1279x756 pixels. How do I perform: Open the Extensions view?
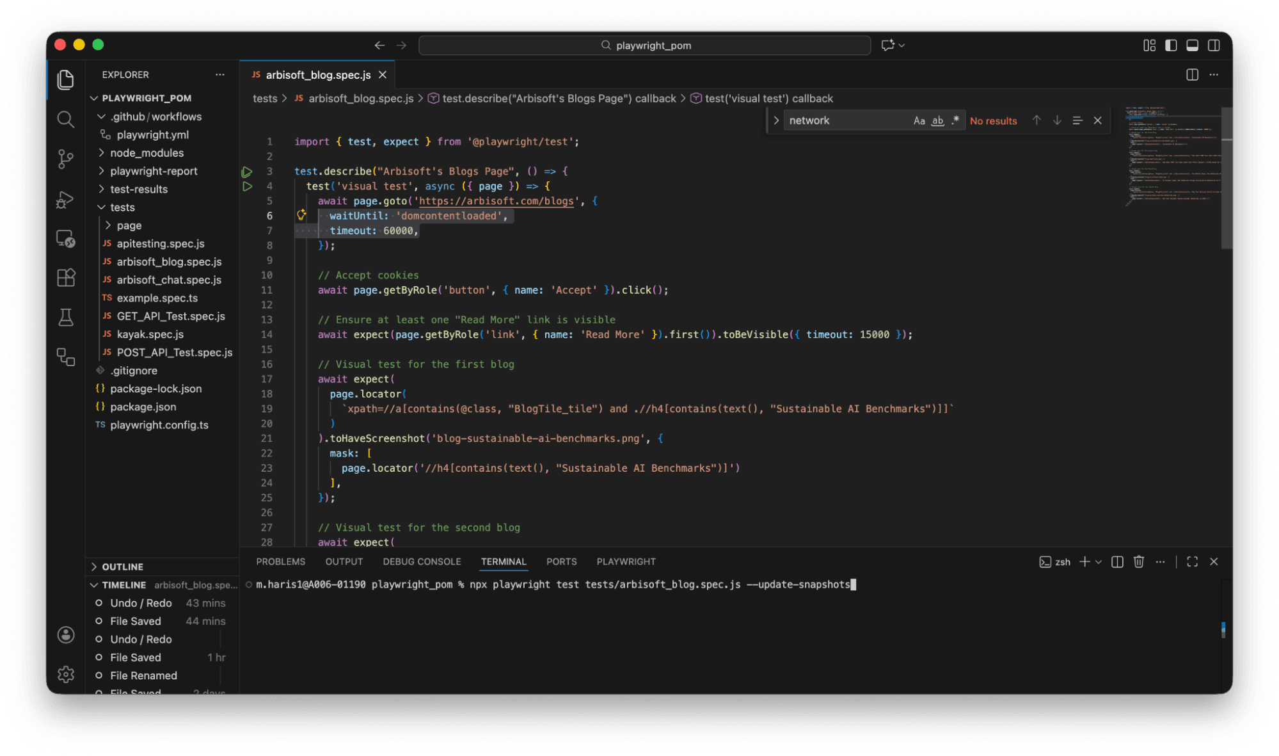pyautogui.click(x=65, y=278)
